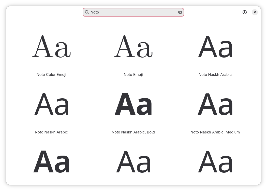Click "Noto Naskh Arabic" label left of Bold variant

51,132
